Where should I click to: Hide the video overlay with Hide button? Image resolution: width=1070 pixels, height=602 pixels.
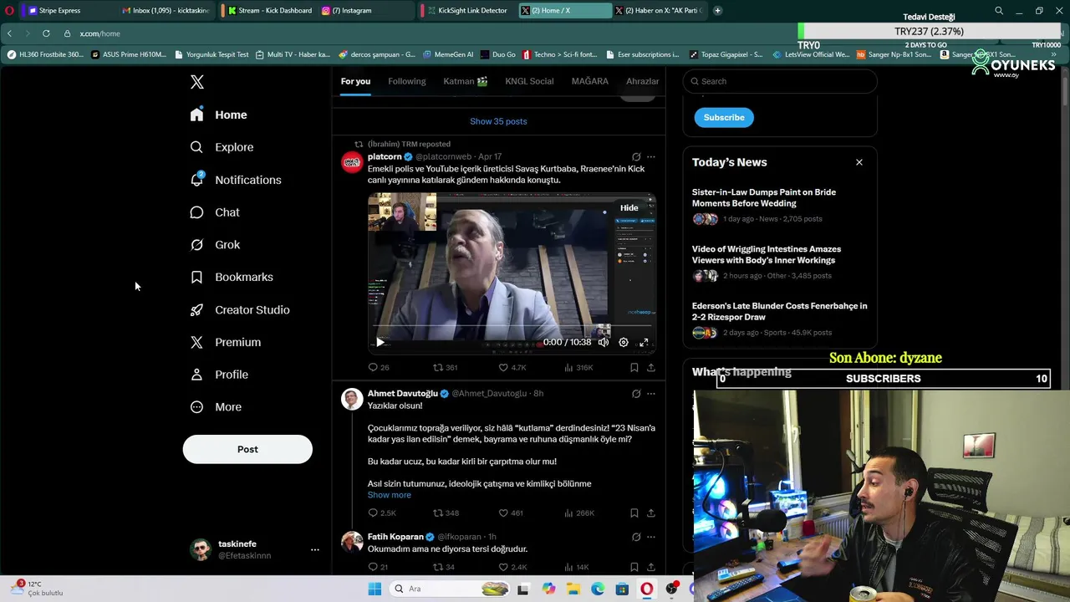click(629, 207)
